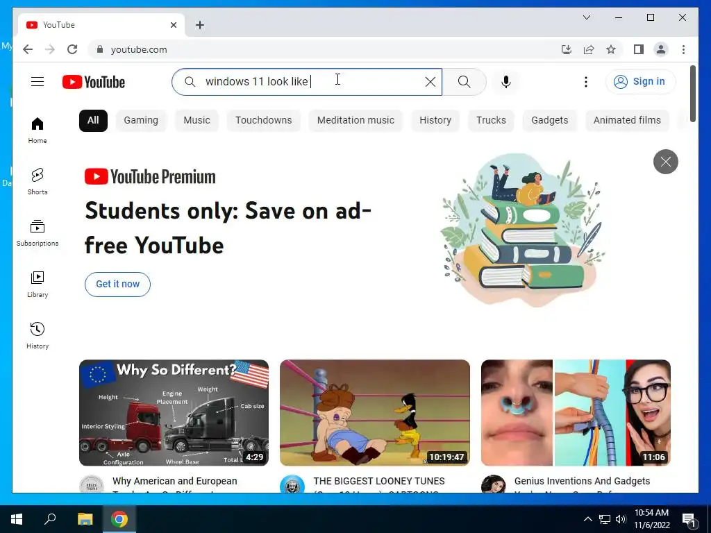Select the Meditation music chip
This screenshot has height=533, width=711.
[355, 121]
